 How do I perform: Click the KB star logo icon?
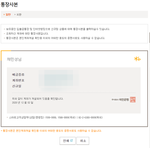pyautogui.click(x=137, y=59)
